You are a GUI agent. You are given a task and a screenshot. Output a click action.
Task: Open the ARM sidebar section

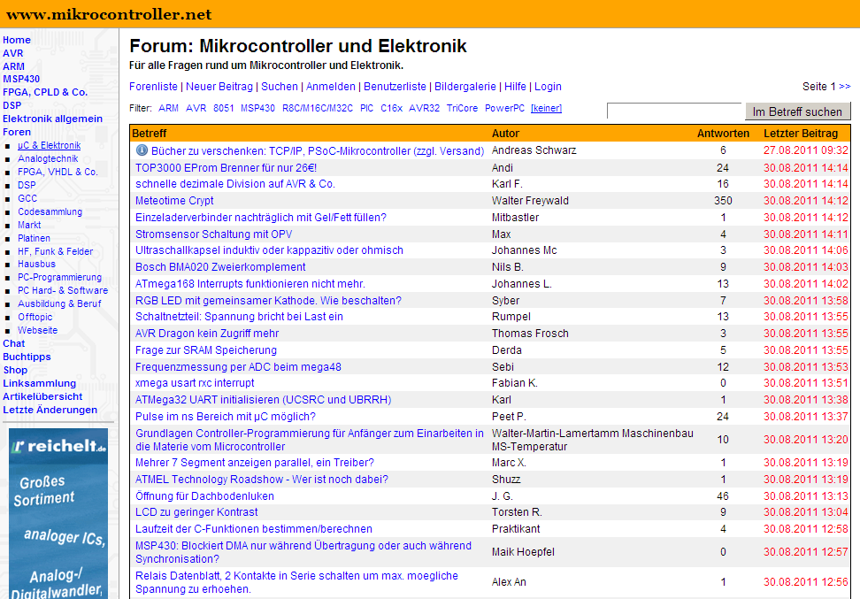tap(13, 66)
